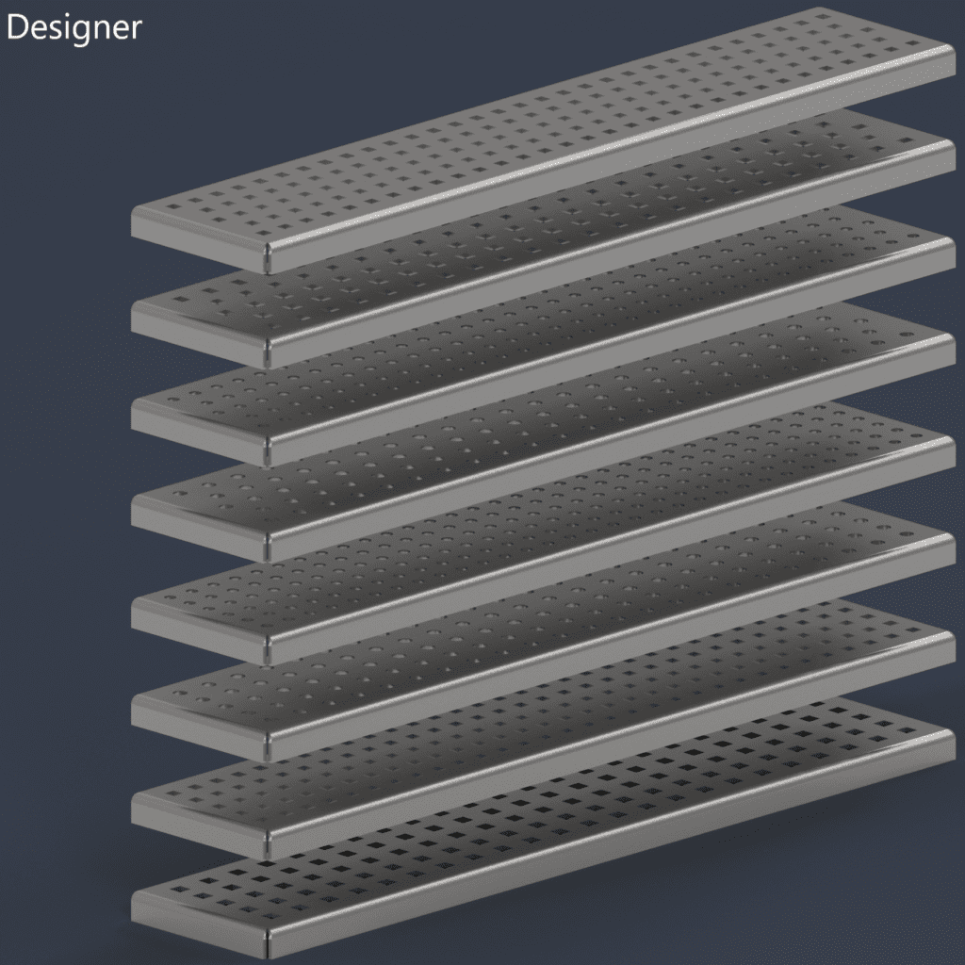This screenshot has height=965, width=965.
Task: Click the Designer label in the corner
Action: click(x=74, y=27)
